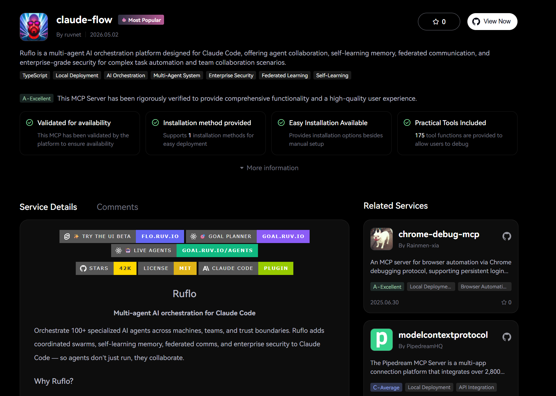This screenshot has width=556, height=396.
Task: Click the claude-flow avatar image
Action: [x=34, y=27]
